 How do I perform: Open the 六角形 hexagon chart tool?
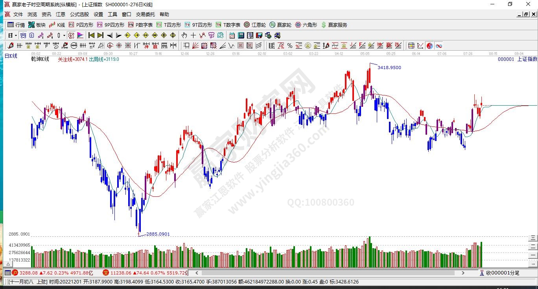[306, 25]
